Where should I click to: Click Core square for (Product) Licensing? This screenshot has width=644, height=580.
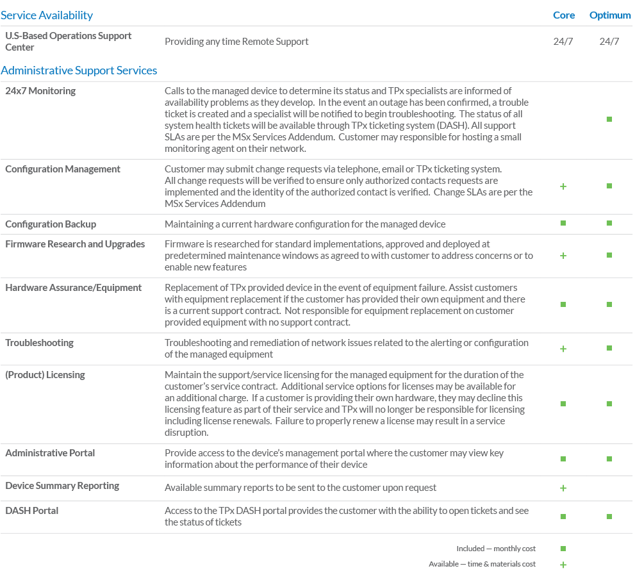pos(563,404)
